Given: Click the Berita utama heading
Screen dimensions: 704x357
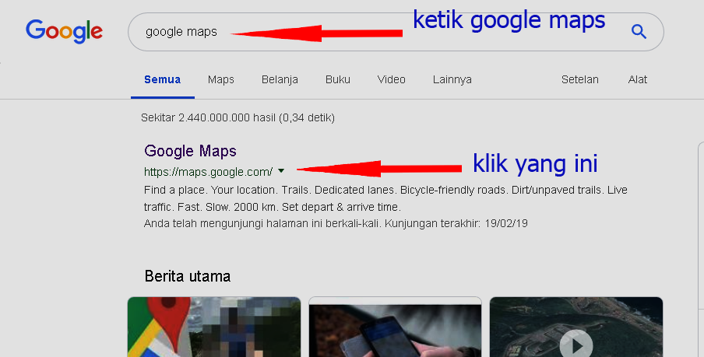Looking at the screenshot, I should 188,276.
